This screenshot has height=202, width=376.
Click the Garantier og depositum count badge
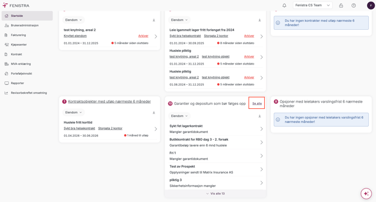coord(170,103)
